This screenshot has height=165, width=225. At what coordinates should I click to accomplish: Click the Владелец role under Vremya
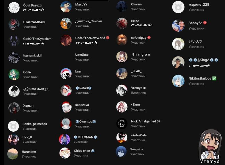click(x=139, y=93)
